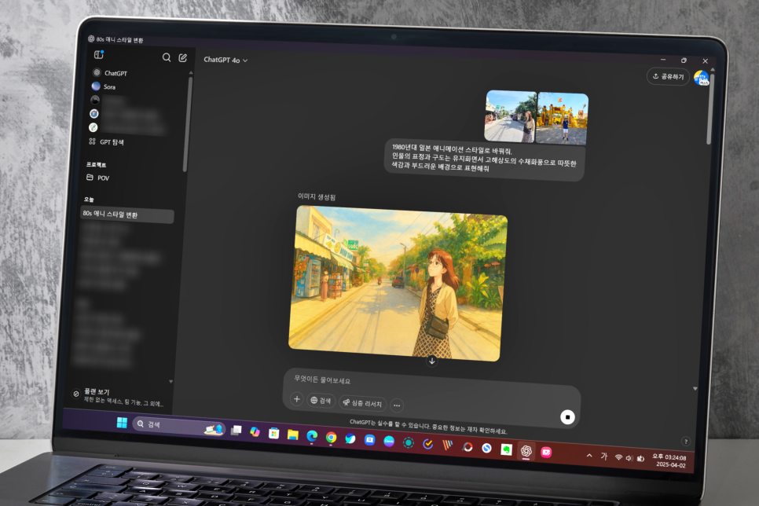Image resolution: width=759 pixels, height=506 pixels.
Task: Open the generated anime street image
Action: tap(398, 284)
